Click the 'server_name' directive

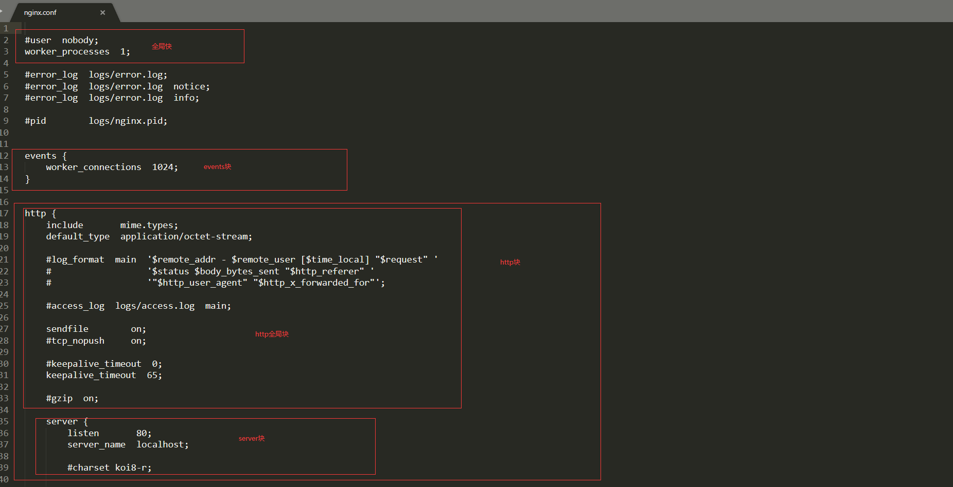tap(96, 445)
